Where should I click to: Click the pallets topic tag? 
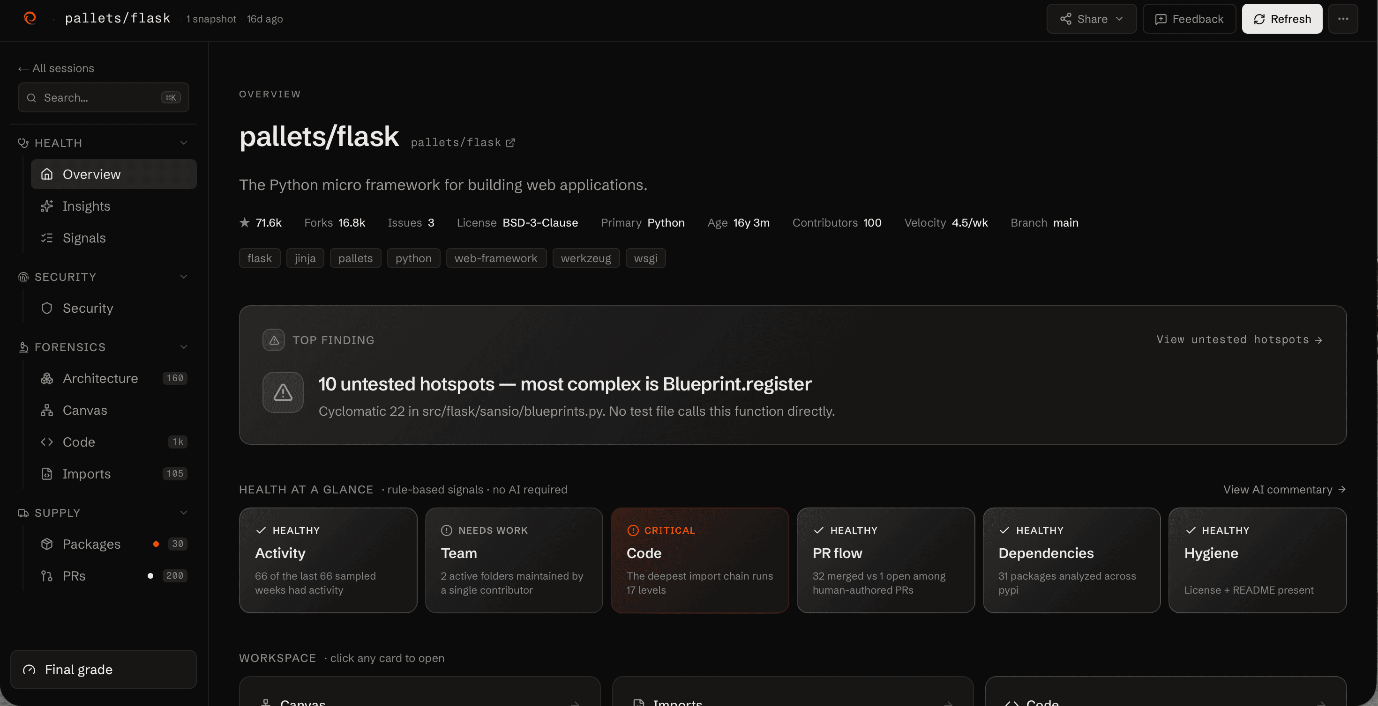point(355,258)
